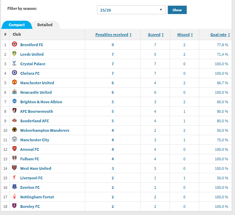
Task: Click the Brentford FC club crest
Action: (14, 44)
